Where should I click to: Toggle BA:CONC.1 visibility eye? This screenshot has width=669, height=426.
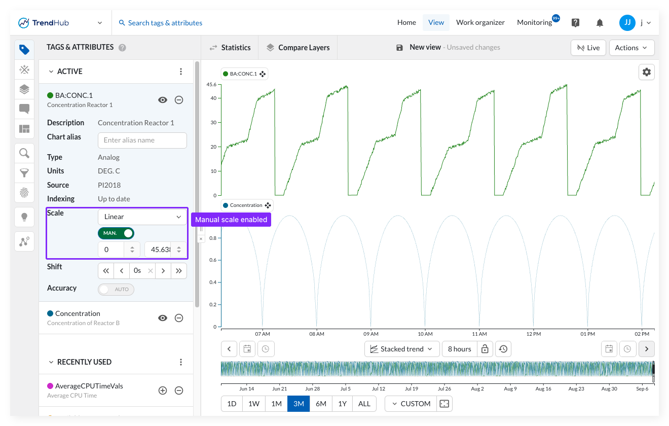[x=163, y=100]
